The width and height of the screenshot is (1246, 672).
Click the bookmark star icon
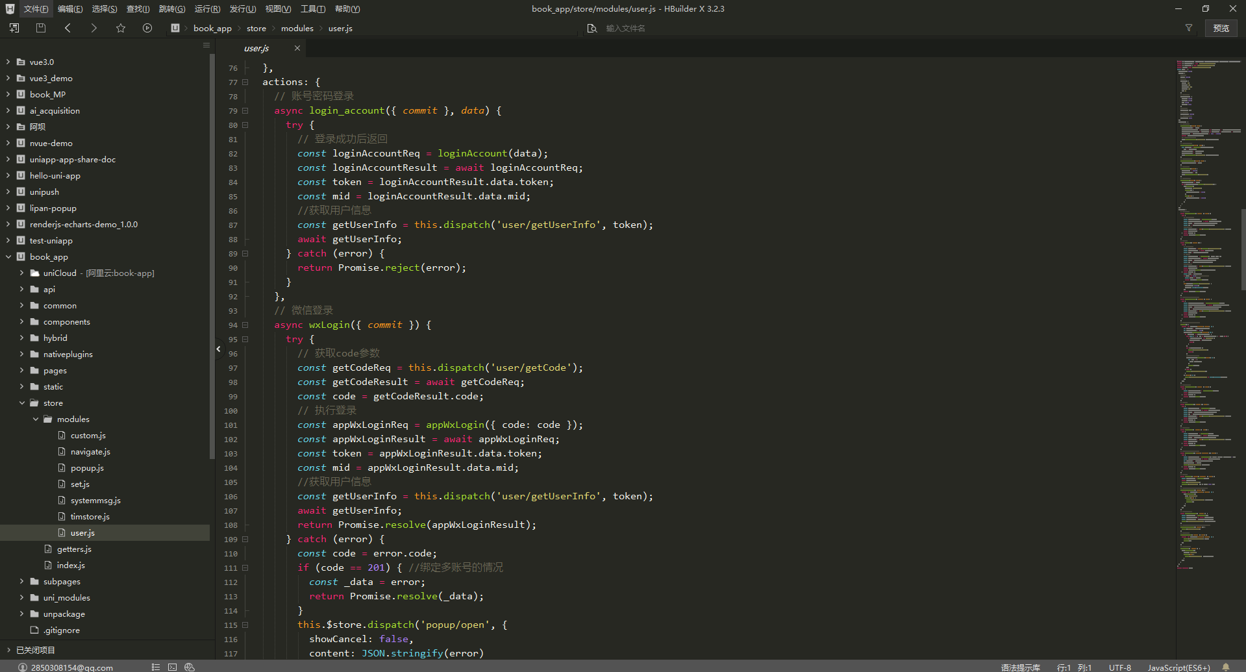[x=121, y=28]
